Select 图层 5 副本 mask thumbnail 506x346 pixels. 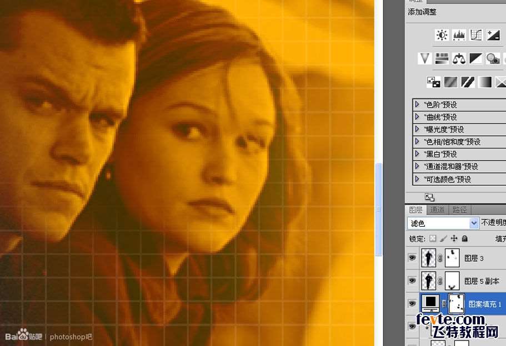[x=452, y=281]
